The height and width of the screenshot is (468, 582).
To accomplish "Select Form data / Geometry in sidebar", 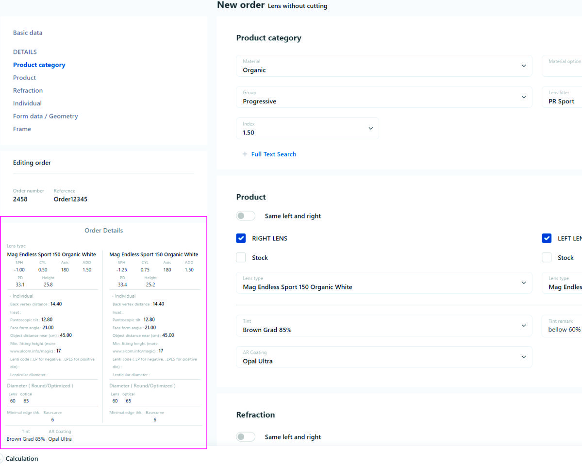I will coord(45,117).
